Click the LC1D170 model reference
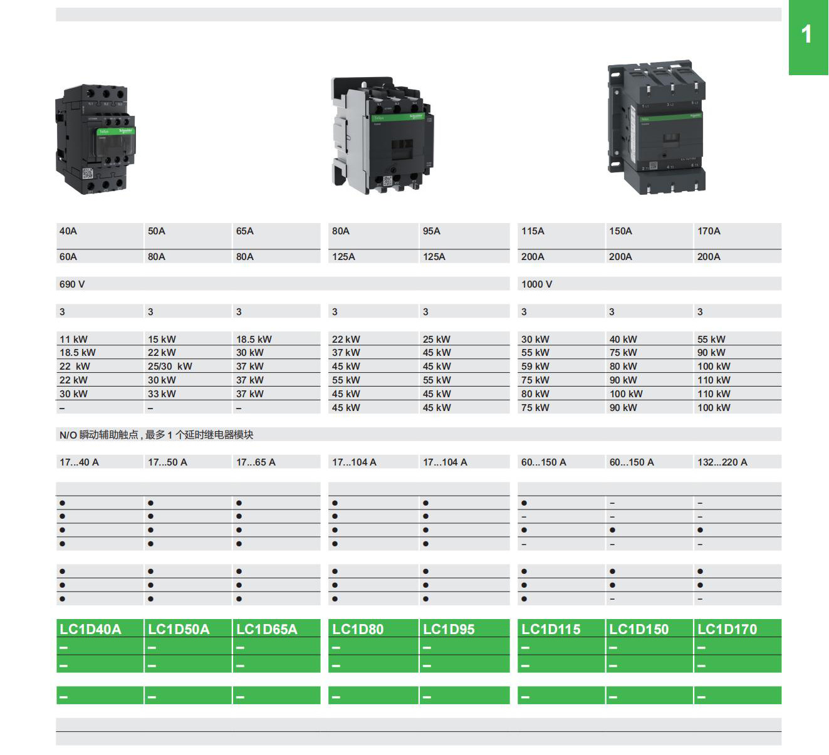829x755 pixels. tap(727, 629)
